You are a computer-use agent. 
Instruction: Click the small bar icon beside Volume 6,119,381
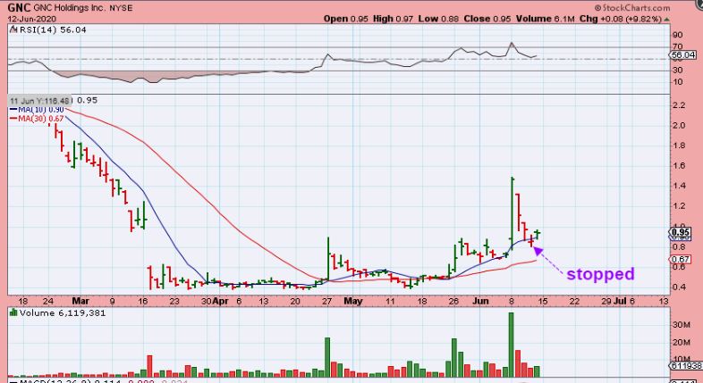click(x=13, y=312)
